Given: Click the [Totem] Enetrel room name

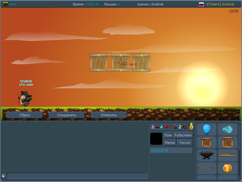Looking at the screenshot, I should coord(220,4).
